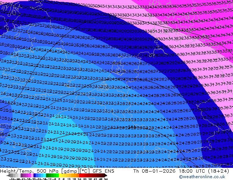This screenshot has width=233, height=180.
Task: Click the '[gdmp]' unit label
Action: coord(71,171)
